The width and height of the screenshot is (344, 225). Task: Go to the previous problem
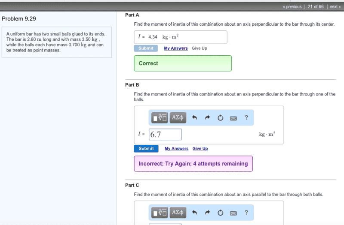tap(292, 6)
